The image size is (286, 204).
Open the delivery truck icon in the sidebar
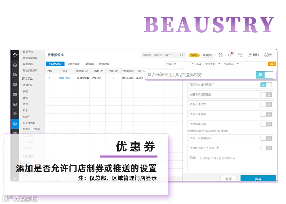15,75
